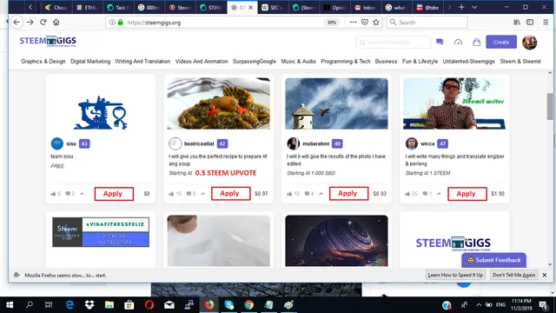Open Programming & Tech category

(346, 62)
